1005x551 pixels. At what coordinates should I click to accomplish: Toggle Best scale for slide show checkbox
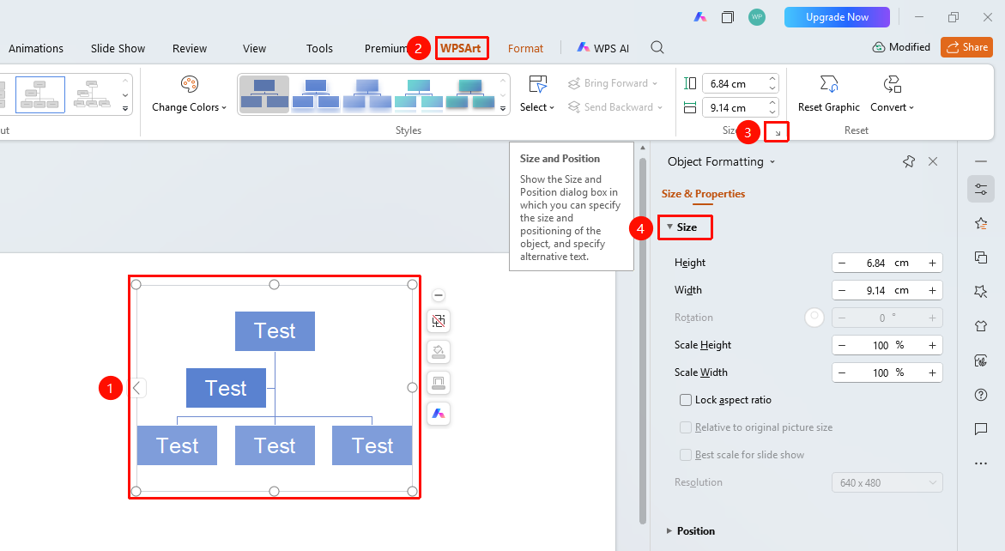[x=686, y=455]
